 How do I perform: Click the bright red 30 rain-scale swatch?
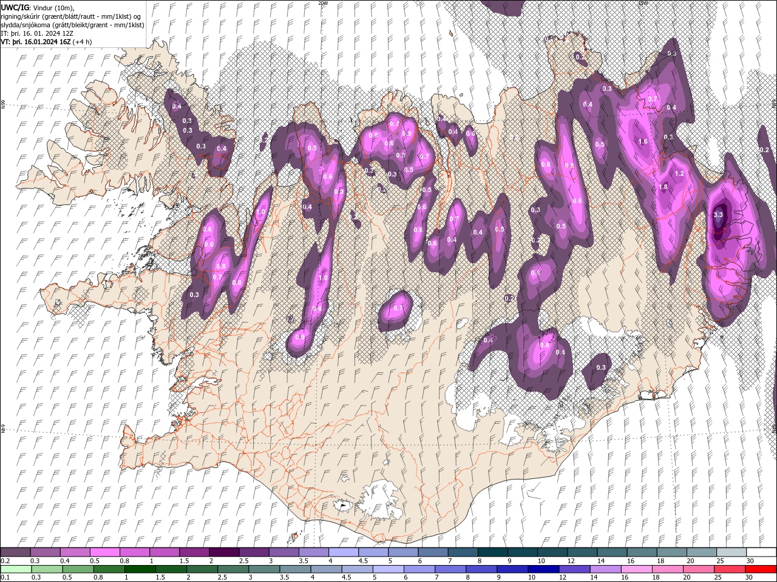761,569
